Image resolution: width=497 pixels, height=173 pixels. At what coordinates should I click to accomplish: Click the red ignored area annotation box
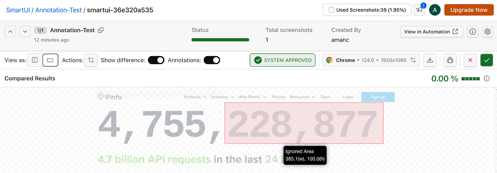point(304,123)
